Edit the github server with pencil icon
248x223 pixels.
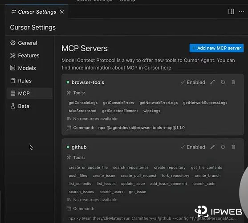click(x=212, y=147)
